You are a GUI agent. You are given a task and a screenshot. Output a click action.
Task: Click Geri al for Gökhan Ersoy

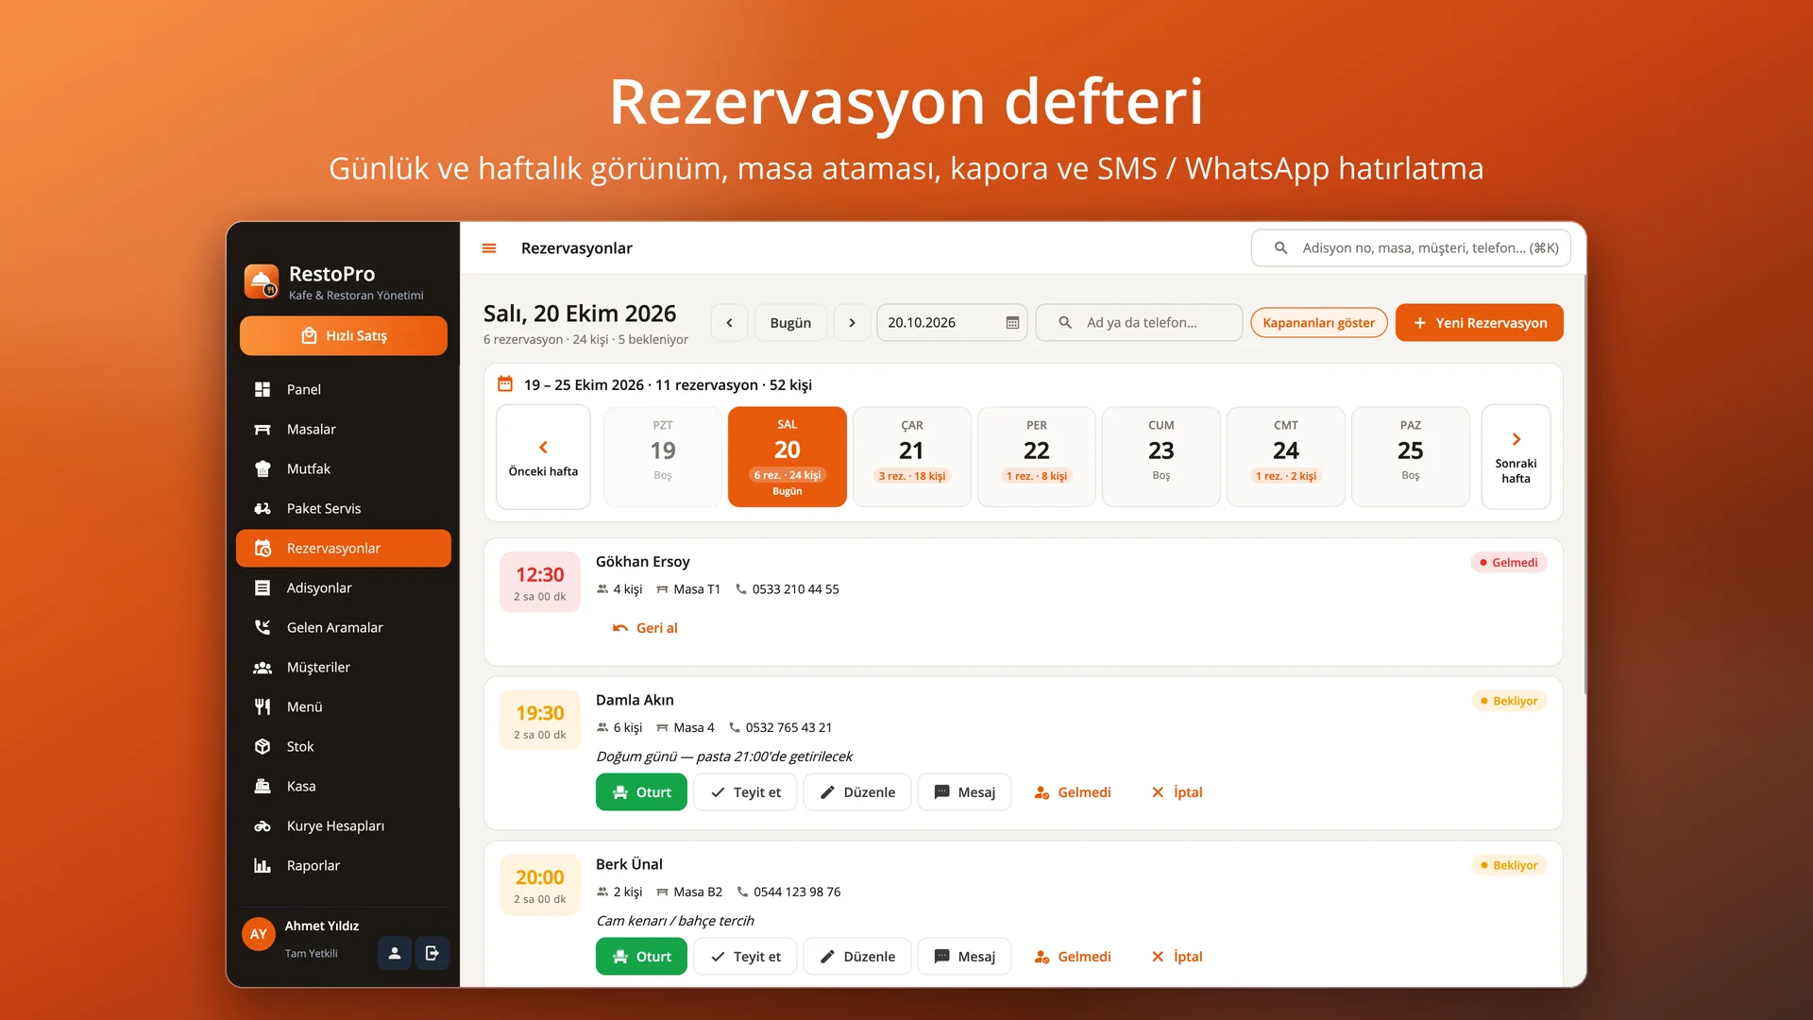point(645,628)
